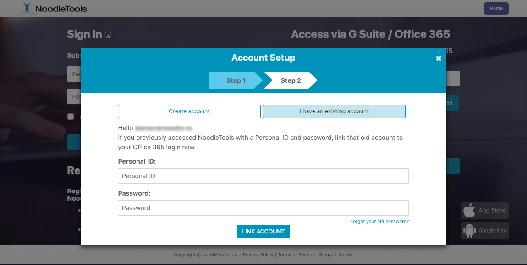The image size is (527, 265).
Task: Open the Terms of Service page
Action: coord(296,254)
